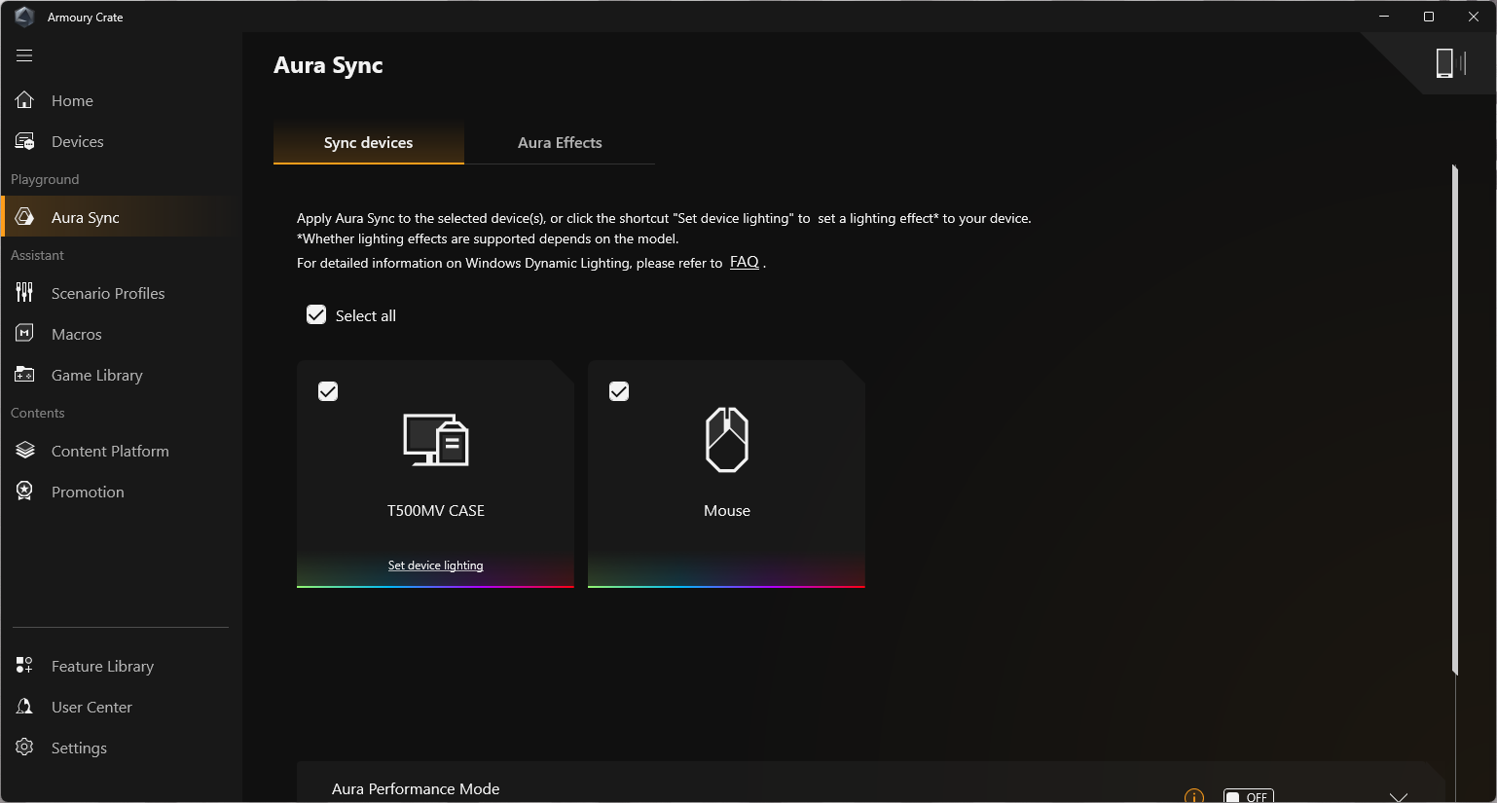
Task: Click the Game Library controller icon
Action: pos(25,375)
